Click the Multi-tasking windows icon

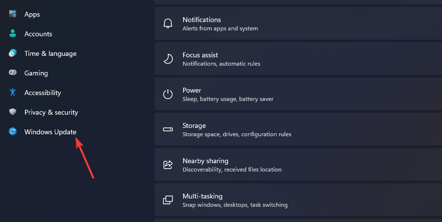pos(168,200)
